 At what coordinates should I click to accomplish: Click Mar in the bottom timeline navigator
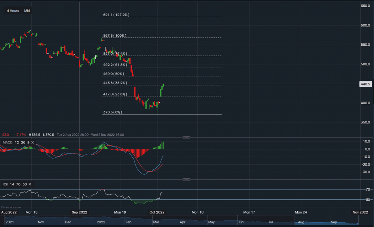[x=156, y=222]
